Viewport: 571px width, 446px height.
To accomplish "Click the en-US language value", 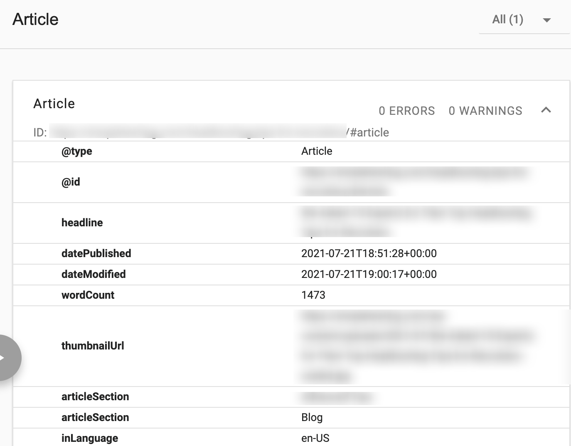I will (315, 439).
